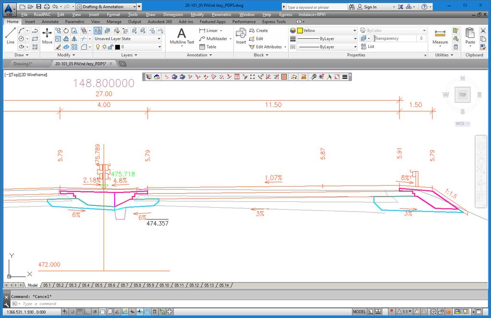The image size is (491, 318).
Task: Open the RoadPAC menu
Action: [x=42, y=15]
